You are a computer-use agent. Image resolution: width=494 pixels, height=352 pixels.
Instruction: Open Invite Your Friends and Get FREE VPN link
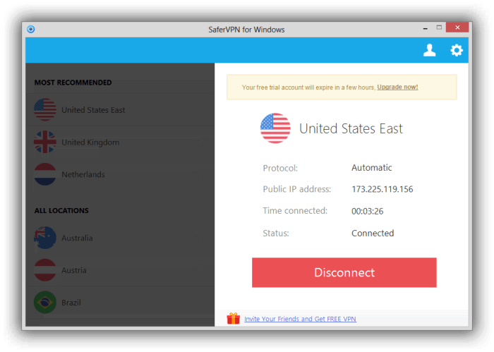coord(300,319)
